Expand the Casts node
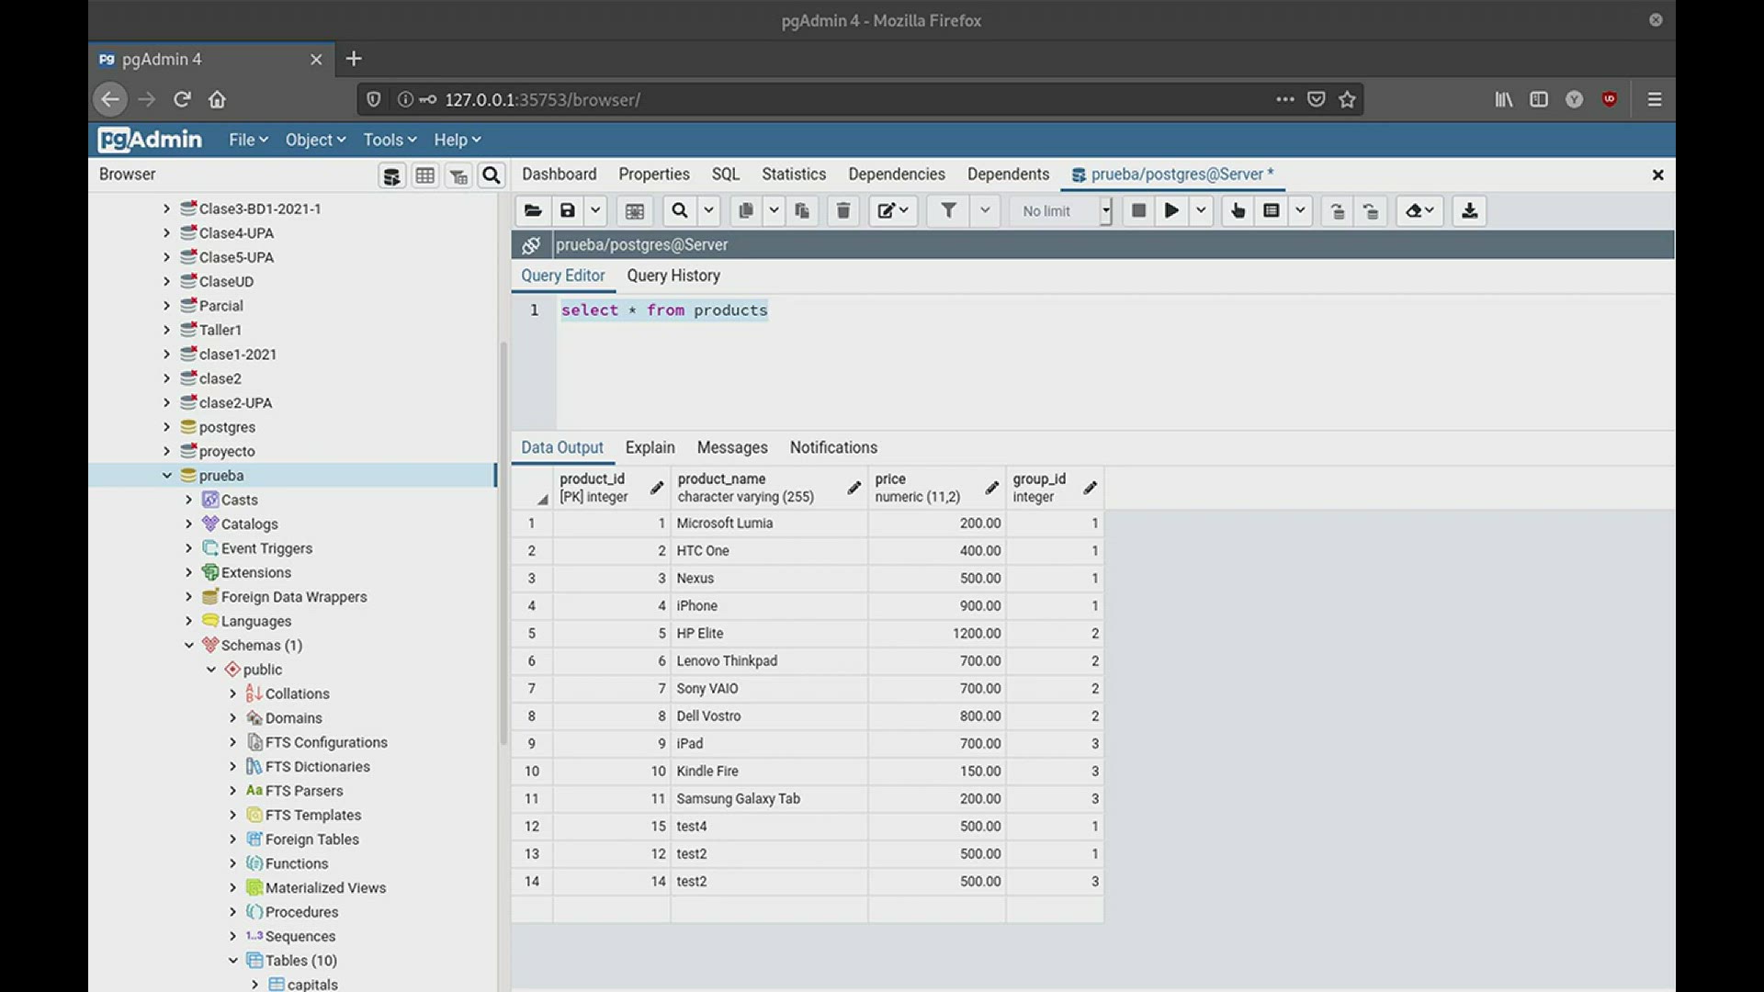This screenshot has height=992, width=1764. click(188, 500)
